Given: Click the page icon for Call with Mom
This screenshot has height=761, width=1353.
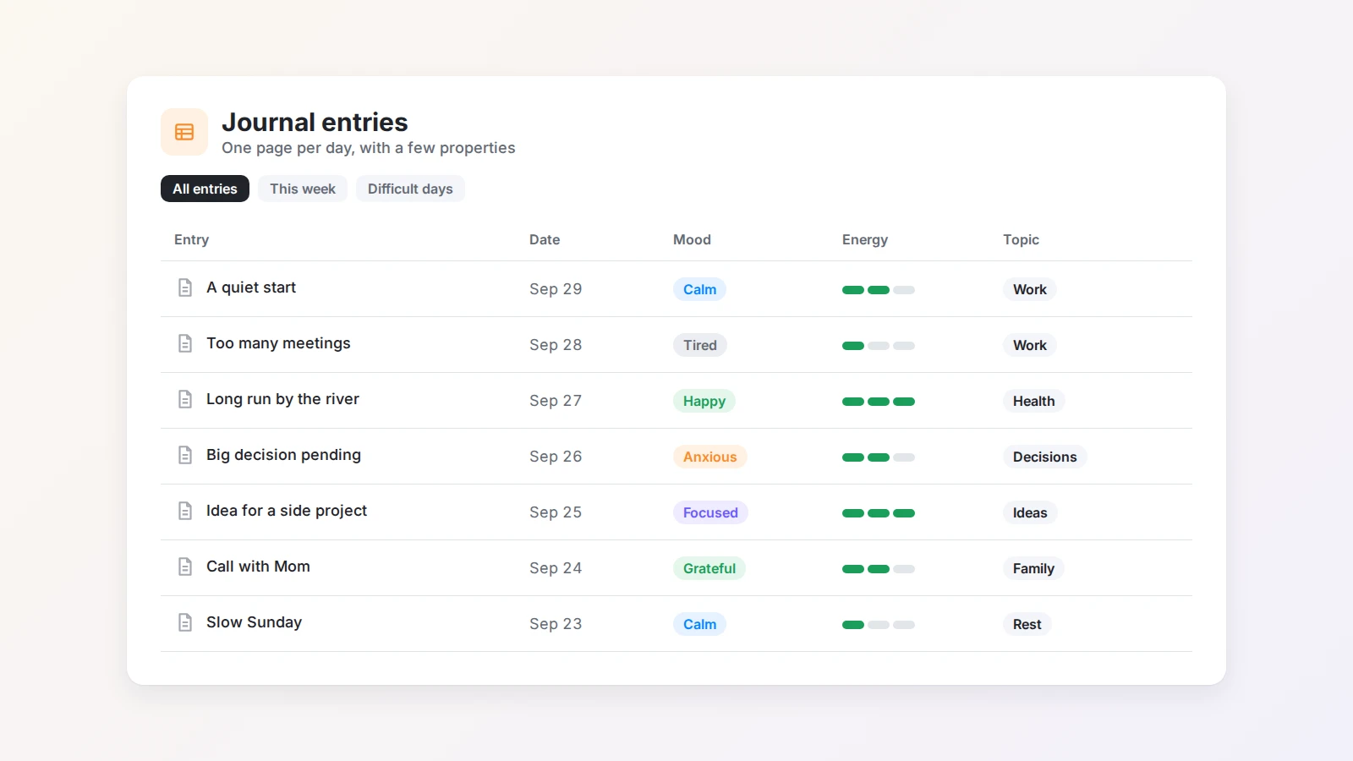Looking at the screenshot, I should [185, 567].
